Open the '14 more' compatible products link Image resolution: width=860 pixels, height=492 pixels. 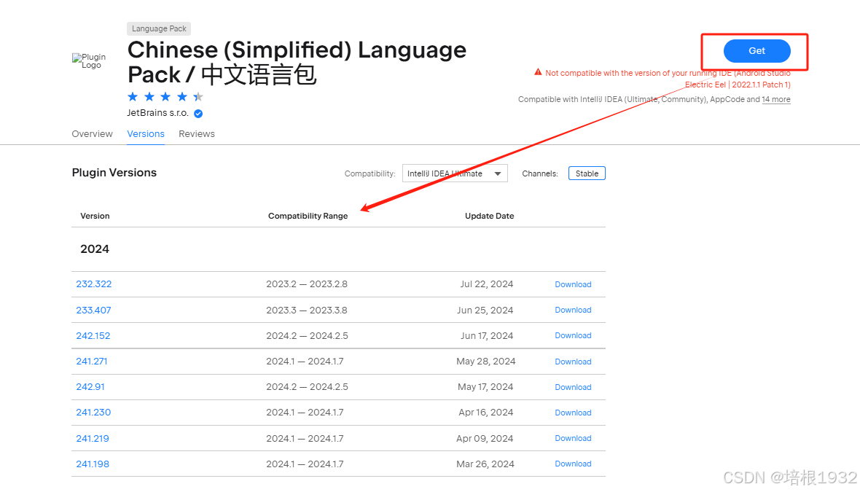(x=776, y=99)
